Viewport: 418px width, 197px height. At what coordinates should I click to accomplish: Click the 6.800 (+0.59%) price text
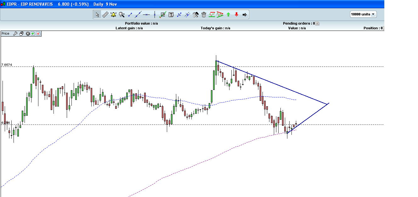pos(73,4)
